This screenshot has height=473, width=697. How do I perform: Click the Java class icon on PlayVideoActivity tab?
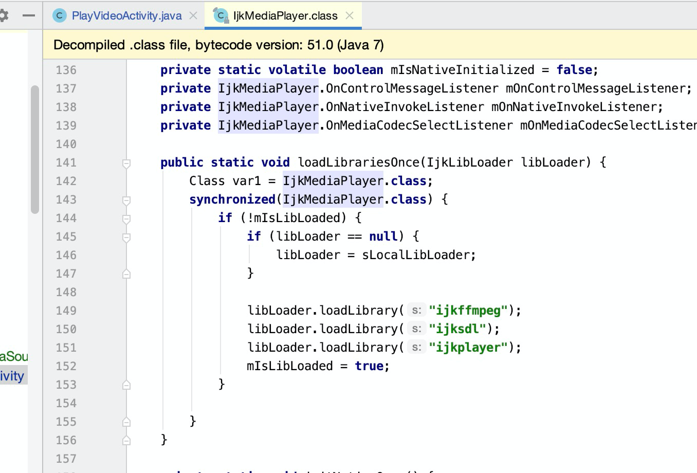point(60,15)
